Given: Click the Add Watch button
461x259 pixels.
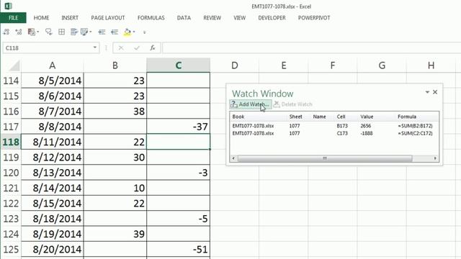Looking at the screenshot, I should (251, 104).
